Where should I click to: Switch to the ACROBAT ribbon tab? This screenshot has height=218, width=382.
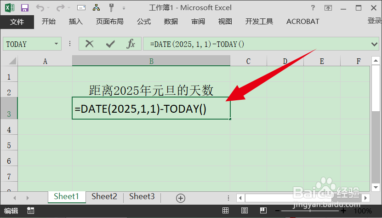(x=303, y=22)
